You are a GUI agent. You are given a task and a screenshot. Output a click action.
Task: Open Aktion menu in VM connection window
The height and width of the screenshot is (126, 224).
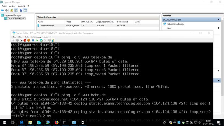[x=20, y=37]
